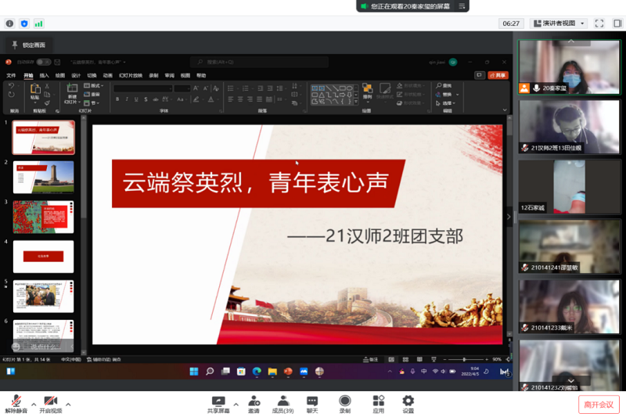Click the Leave Meeting (离开会议) button
Image resolution: width=626 pixels, height=417 pixels.
(599, 404)
